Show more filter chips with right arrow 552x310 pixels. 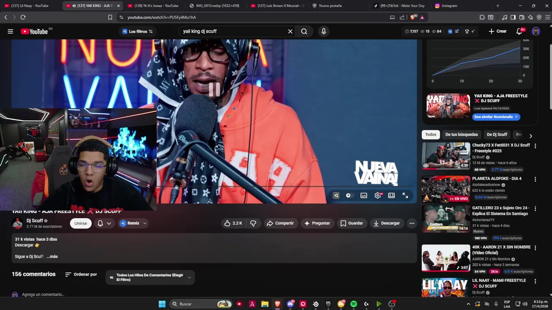530,136
